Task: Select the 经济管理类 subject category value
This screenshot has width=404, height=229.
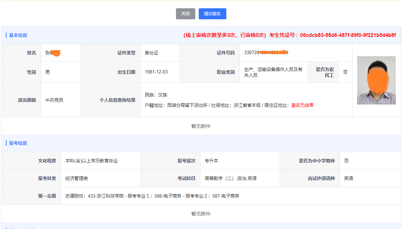Action: pyautogui.click(x=77, y=178)
